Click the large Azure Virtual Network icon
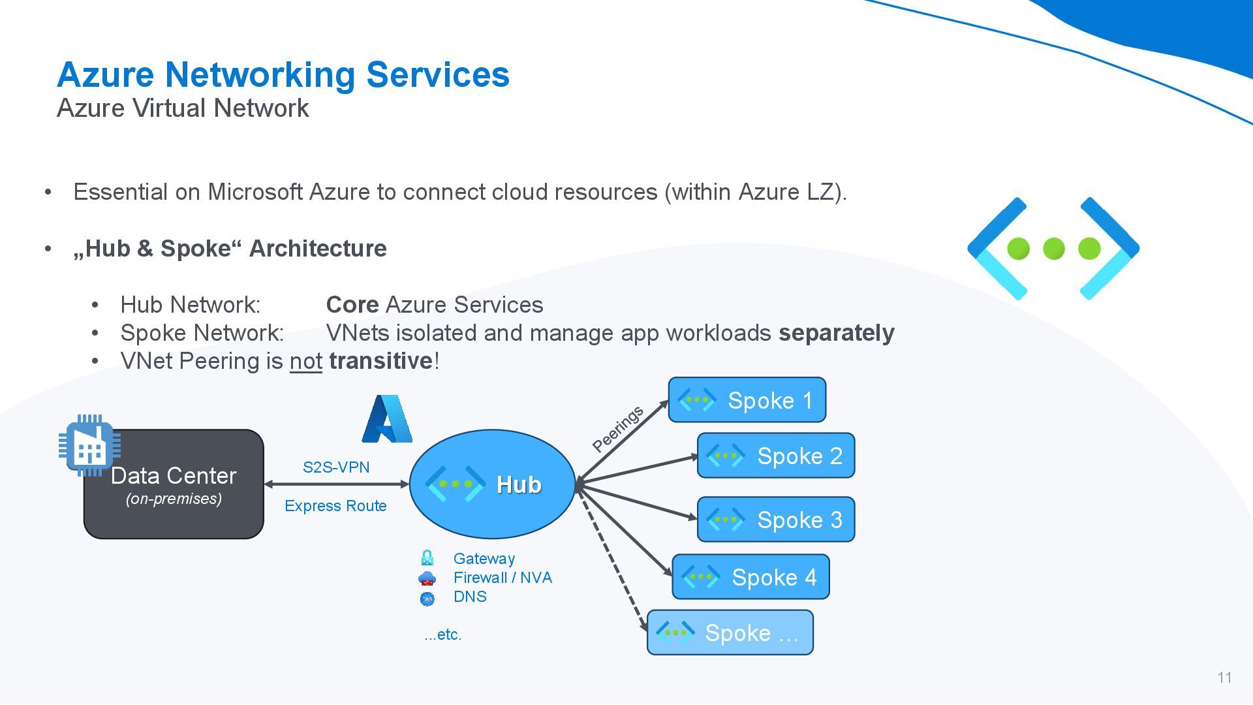 pos(1053,249)
